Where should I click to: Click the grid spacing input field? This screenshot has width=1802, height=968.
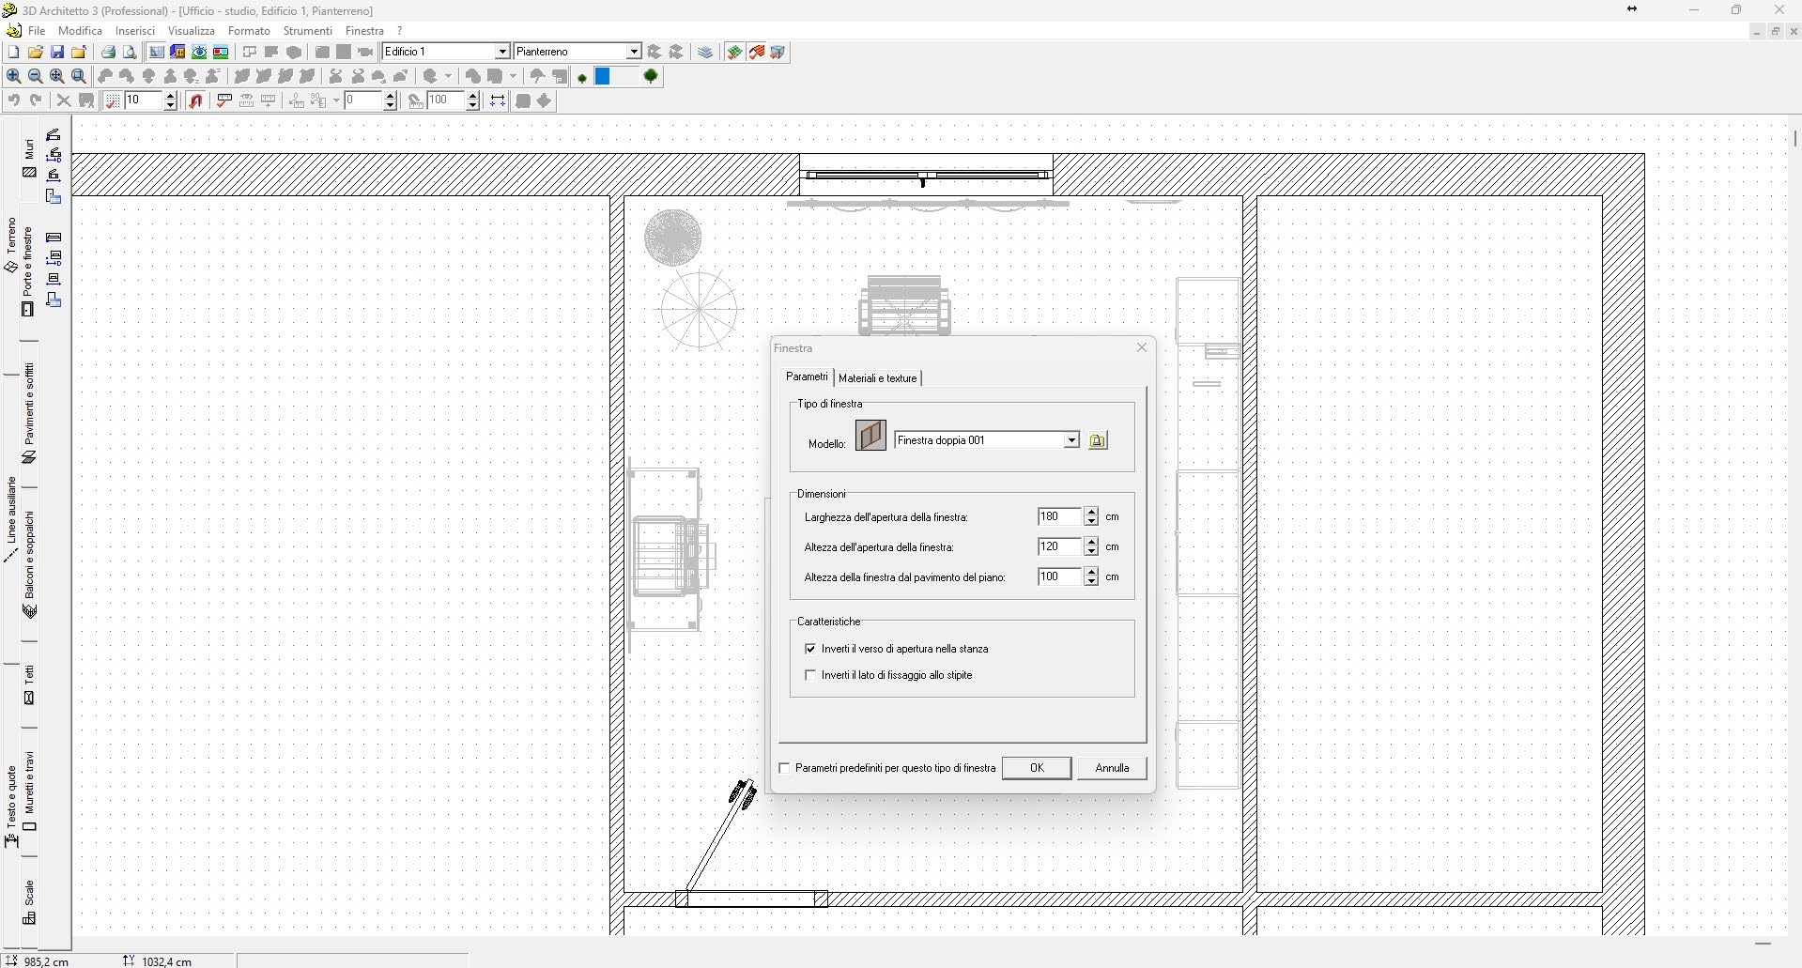[x=144, y=101]
